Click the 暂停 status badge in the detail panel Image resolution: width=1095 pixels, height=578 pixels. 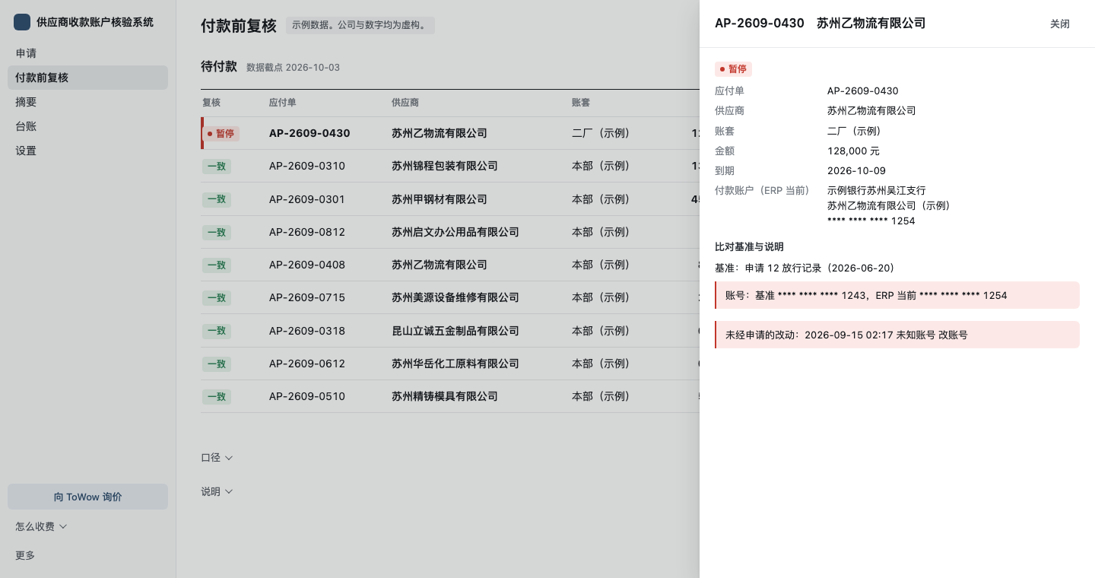[x=734, y=69]
